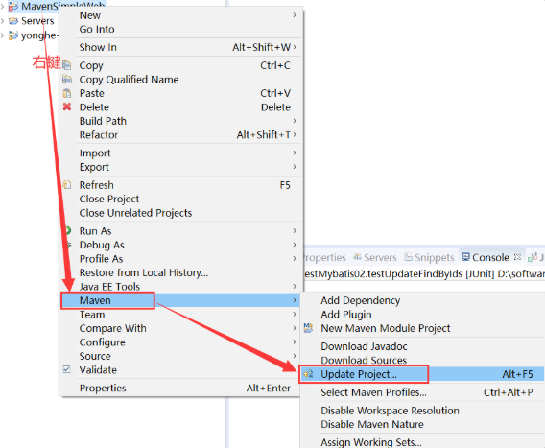Click the Copy Qualified Name icon
This screenshot has height=448, width=545.
click(x=67, y=80)
